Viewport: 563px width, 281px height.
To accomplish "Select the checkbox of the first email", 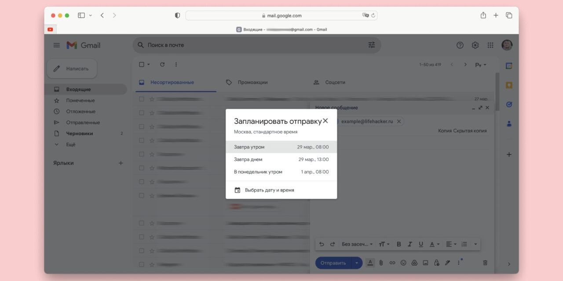I will click(141, 99).
